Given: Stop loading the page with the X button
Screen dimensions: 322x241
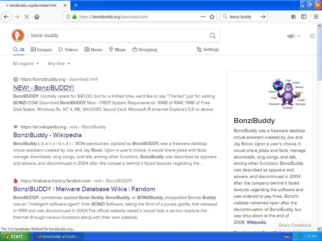Looking at the screenshot, I should tap(27, 17).
